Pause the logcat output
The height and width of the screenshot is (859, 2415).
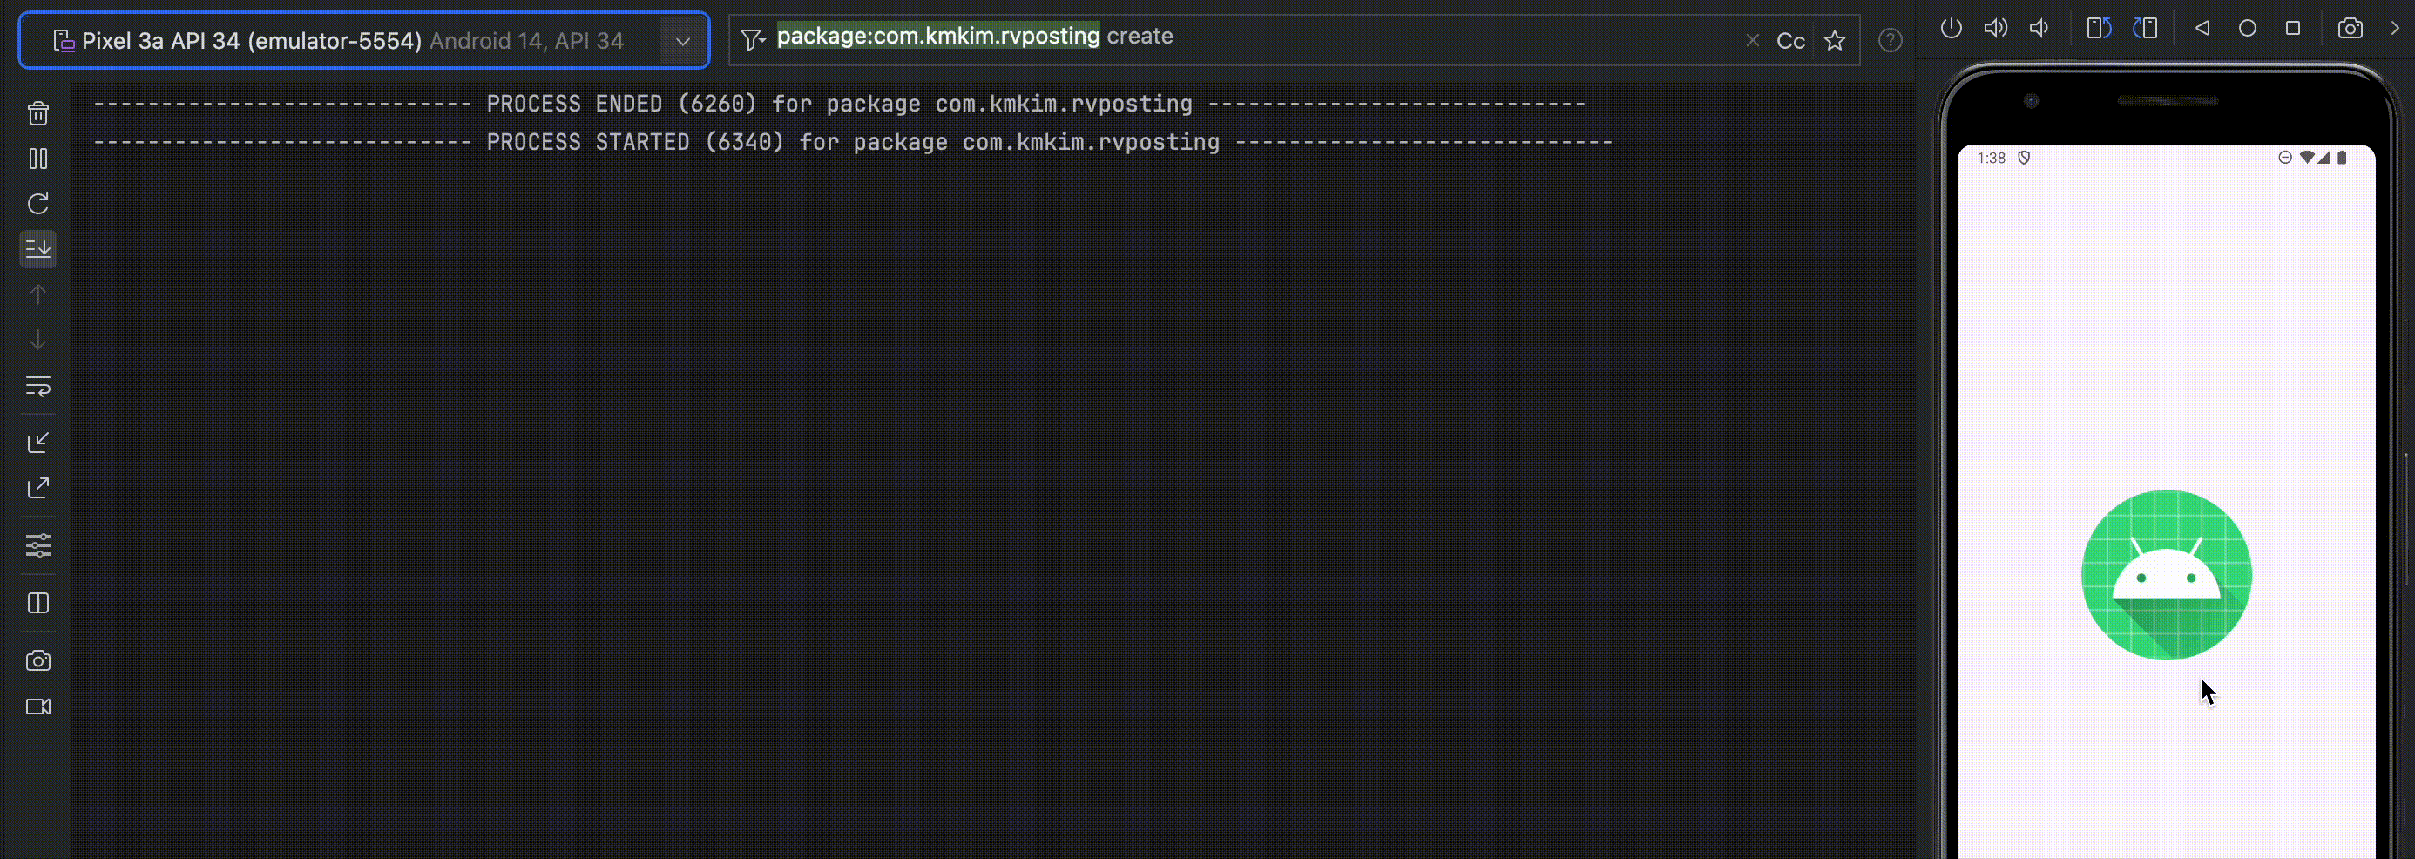[x=38, y=159]
